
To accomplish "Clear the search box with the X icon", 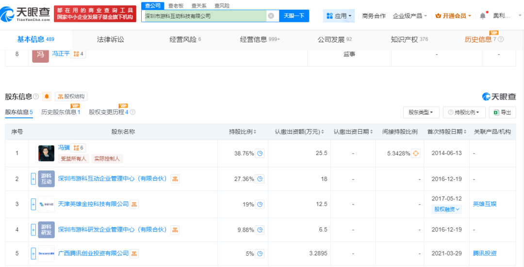I will (x=271, y=16).
